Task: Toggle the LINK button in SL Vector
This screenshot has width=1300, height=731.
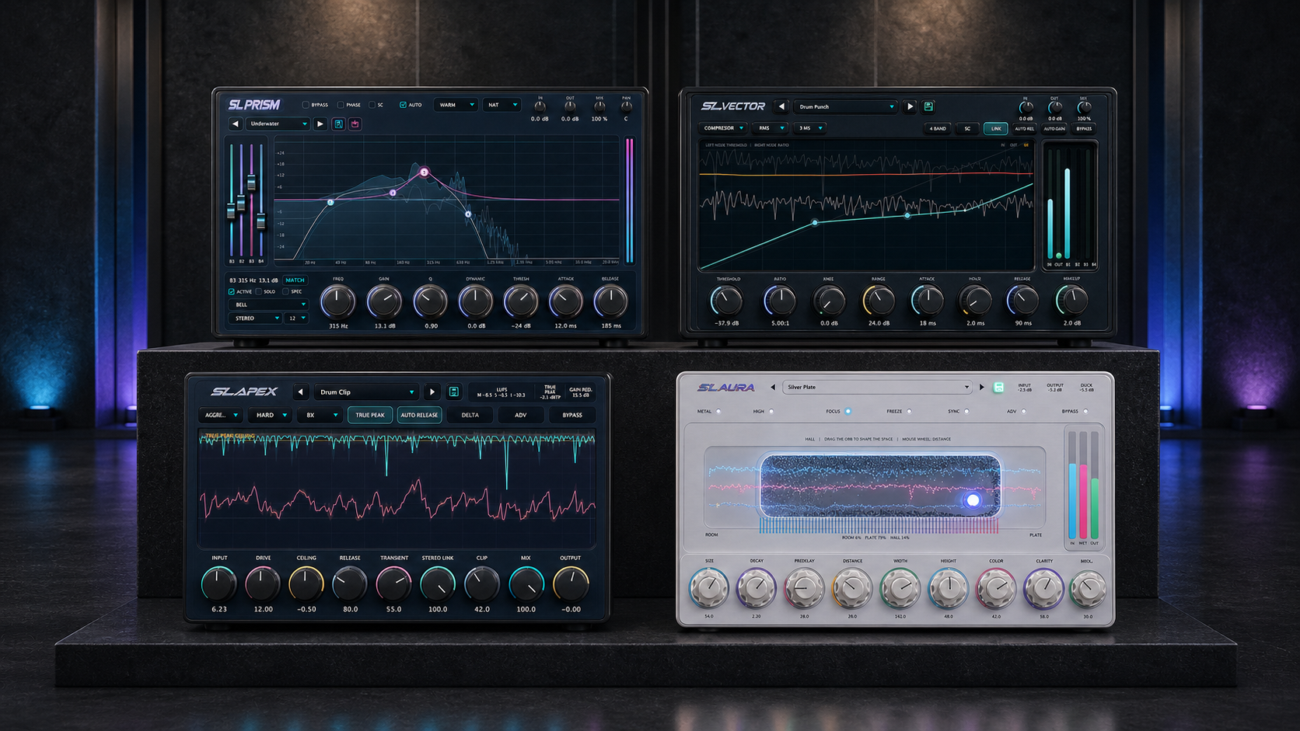Action: tap(996, 129)
